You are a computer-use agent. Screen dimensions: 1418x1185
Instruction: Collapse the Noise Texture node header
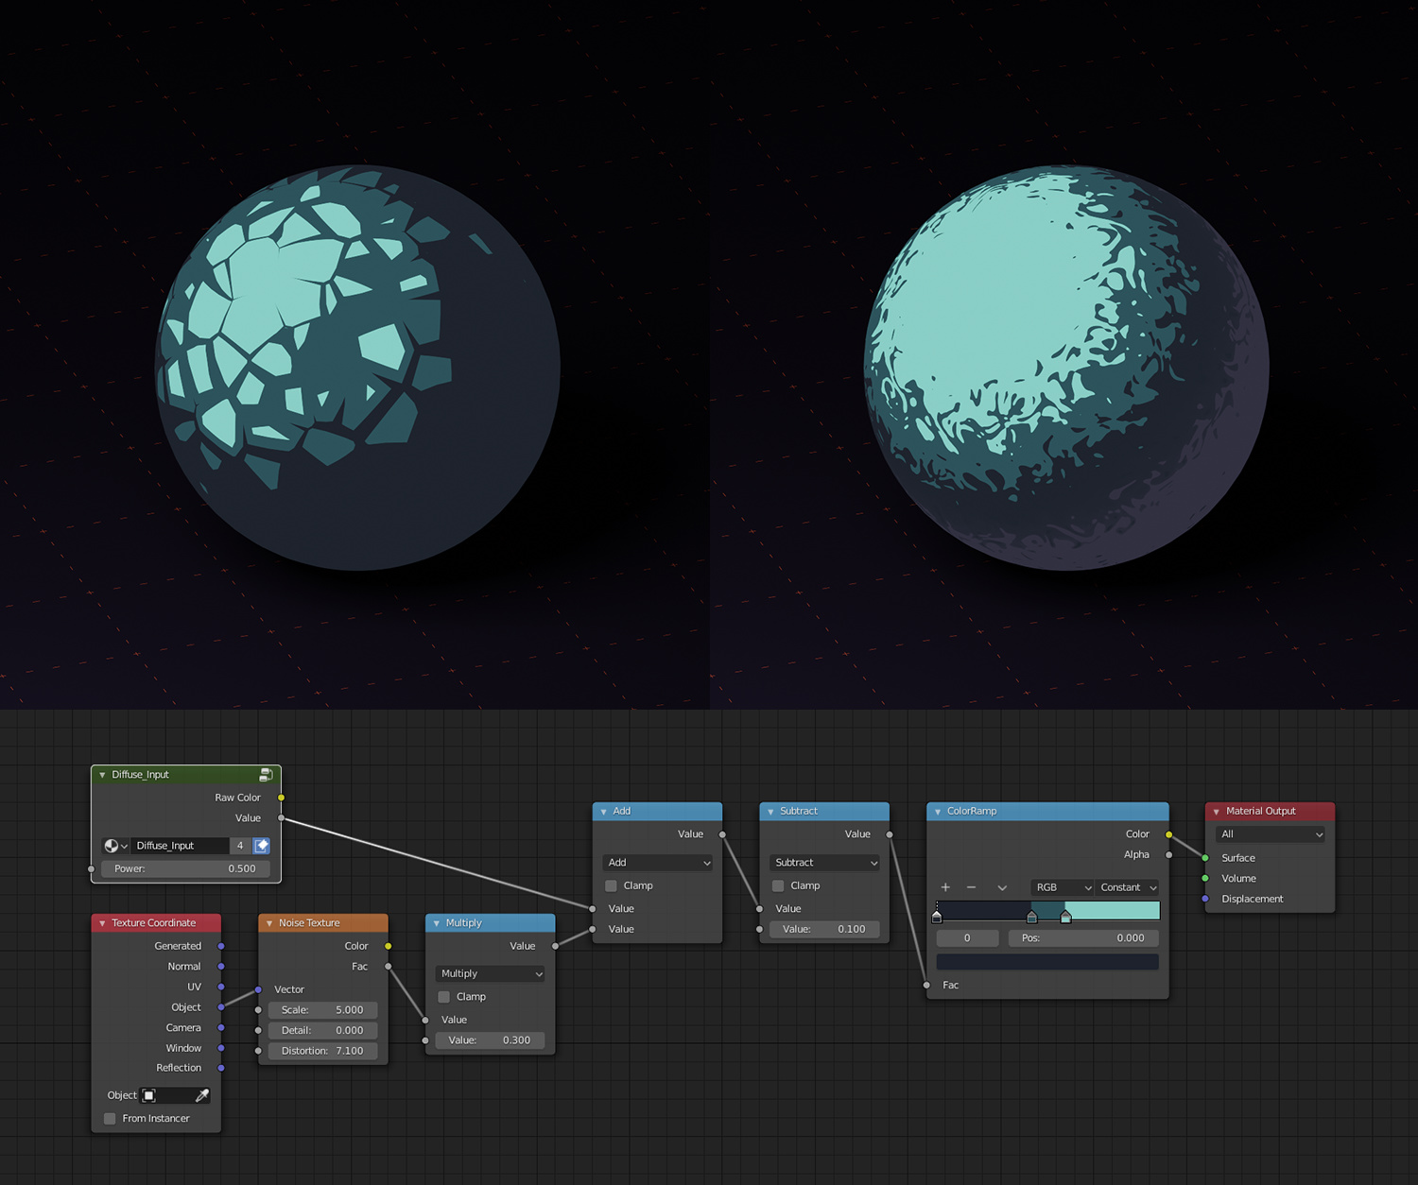[x=269, y=923]
